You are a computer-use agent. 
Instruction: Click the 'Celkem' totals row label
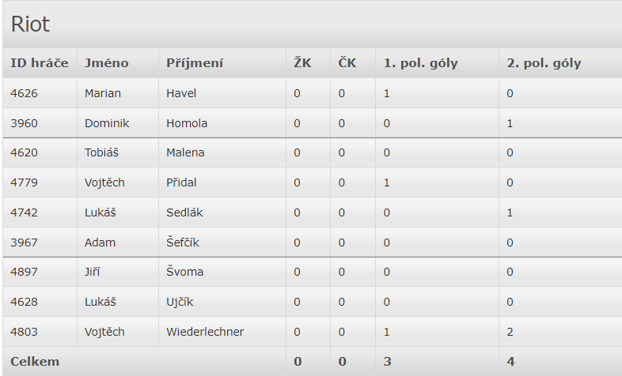click(35, 361)
